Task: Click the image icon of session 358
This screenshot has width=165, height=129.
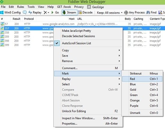Action: pos(2,32)
